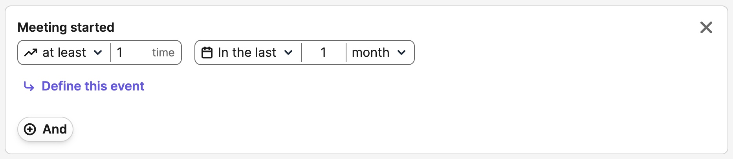Screen dimensions: 733x159
Task: Remove the Meeting started condition with X
Action: pyautogui.click(x=706, y=27)
